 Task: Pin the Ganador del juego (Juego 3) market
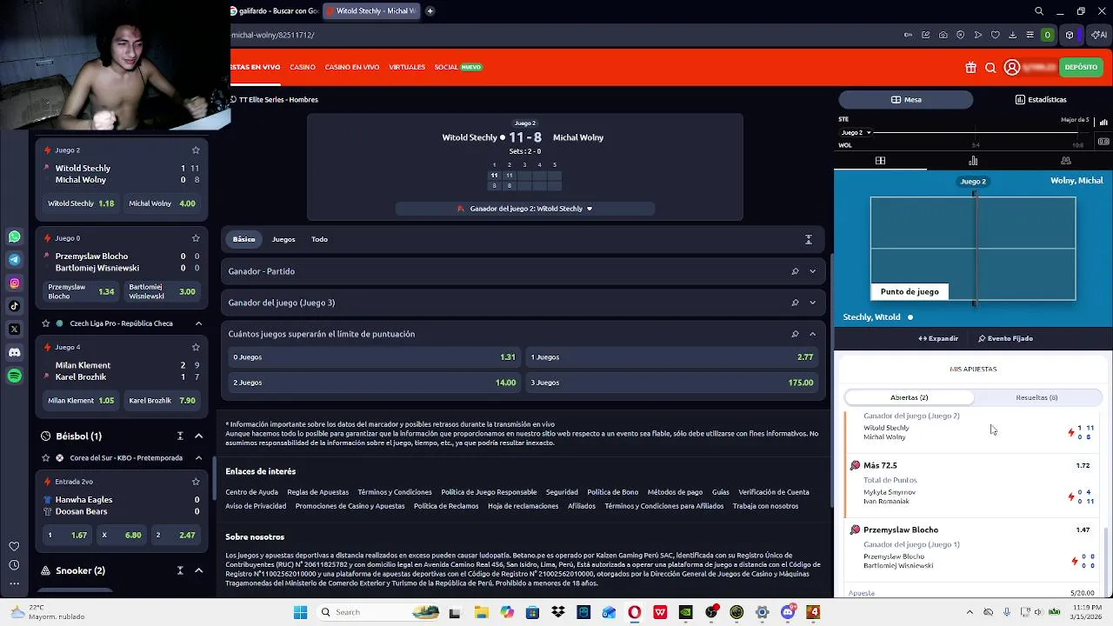(795, 303)
